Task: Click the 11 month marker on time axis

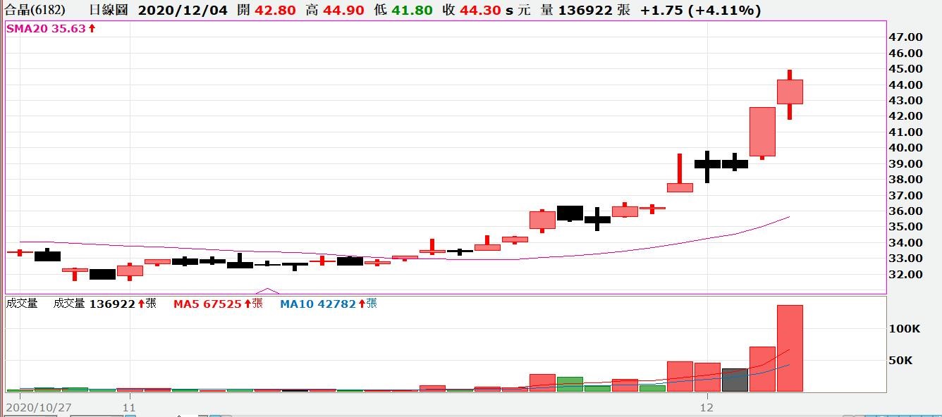Action: 128,407
